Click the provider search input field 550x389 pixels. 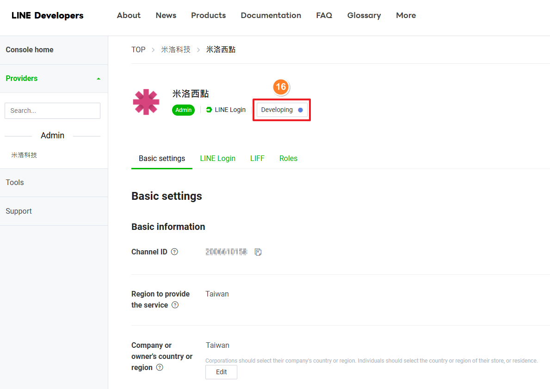click(52, 111)
